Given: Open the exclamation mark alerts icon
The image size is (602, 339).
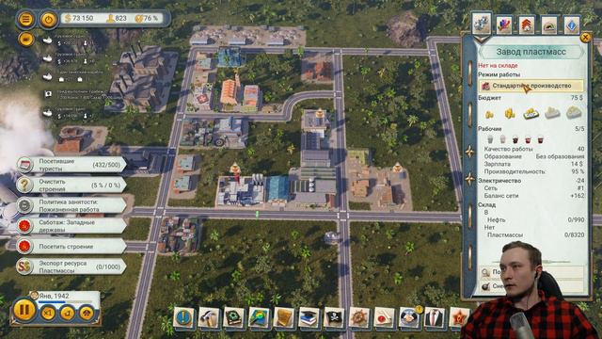Looking at the screenshot, I should [183, 318].
